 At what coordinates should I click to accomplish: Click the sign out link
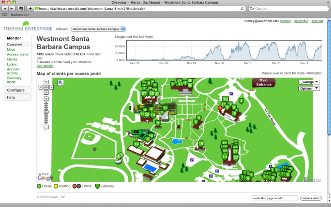click(x=317, y=21)
